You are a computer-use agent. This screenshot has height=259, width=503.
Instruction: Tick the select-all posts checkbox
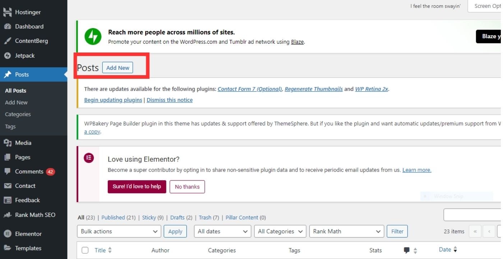pyautogui.click(x=85, y=250)
